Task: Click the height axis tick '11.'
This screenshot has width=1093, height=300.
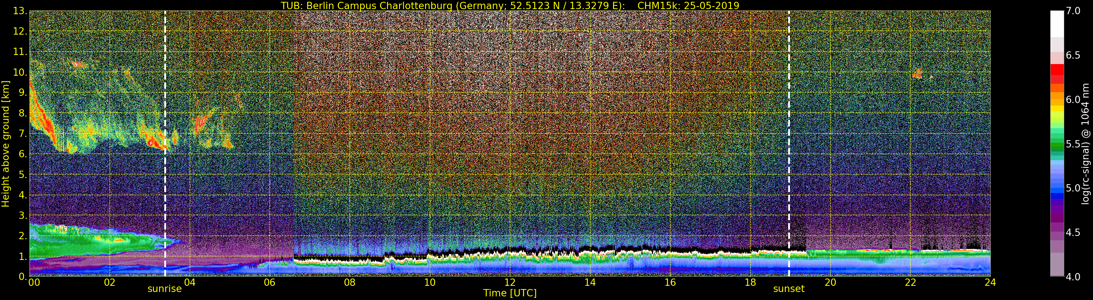Action: click(x=20, y=52)
